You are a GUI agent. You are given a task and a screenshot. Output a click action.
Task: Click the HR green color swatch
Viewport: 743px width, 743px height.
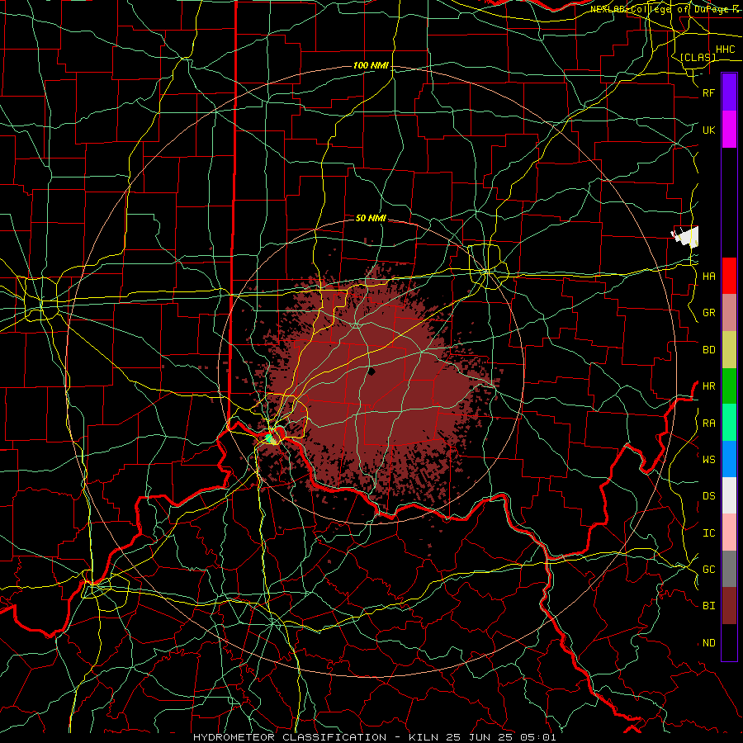tap(729, 386)
